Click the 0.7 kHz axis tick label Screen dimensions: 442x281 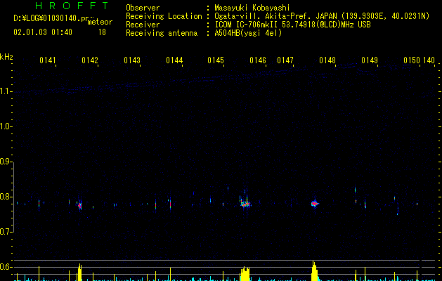[x=6, y=232]
